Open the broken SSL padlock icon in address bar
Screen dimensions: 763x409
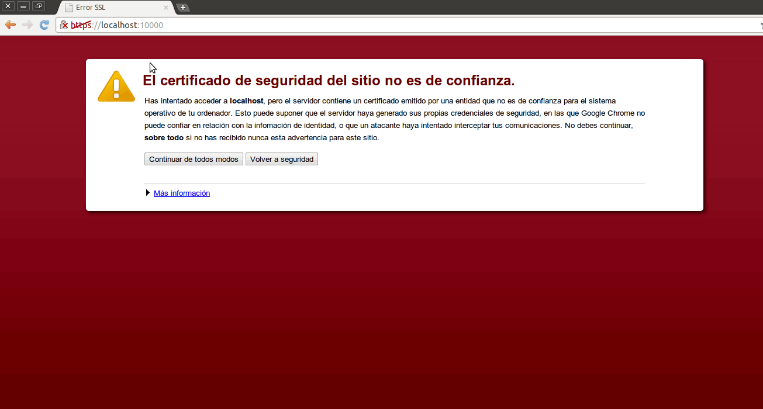point(64,25)
